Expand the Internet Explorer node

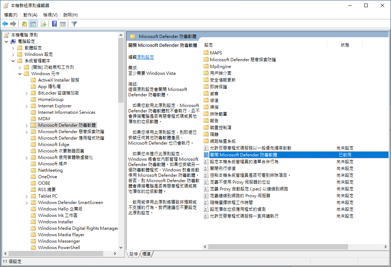26,106
